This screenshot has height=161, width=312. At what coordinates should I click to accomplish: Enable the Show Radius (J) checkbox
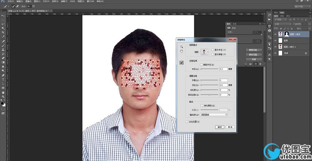click(213, 50)
